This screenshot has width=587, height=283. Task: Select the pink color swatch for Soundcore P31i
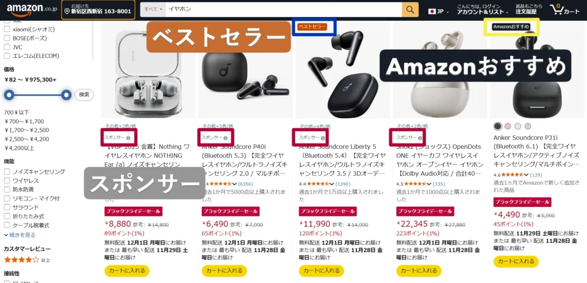(x=507, y=126)
